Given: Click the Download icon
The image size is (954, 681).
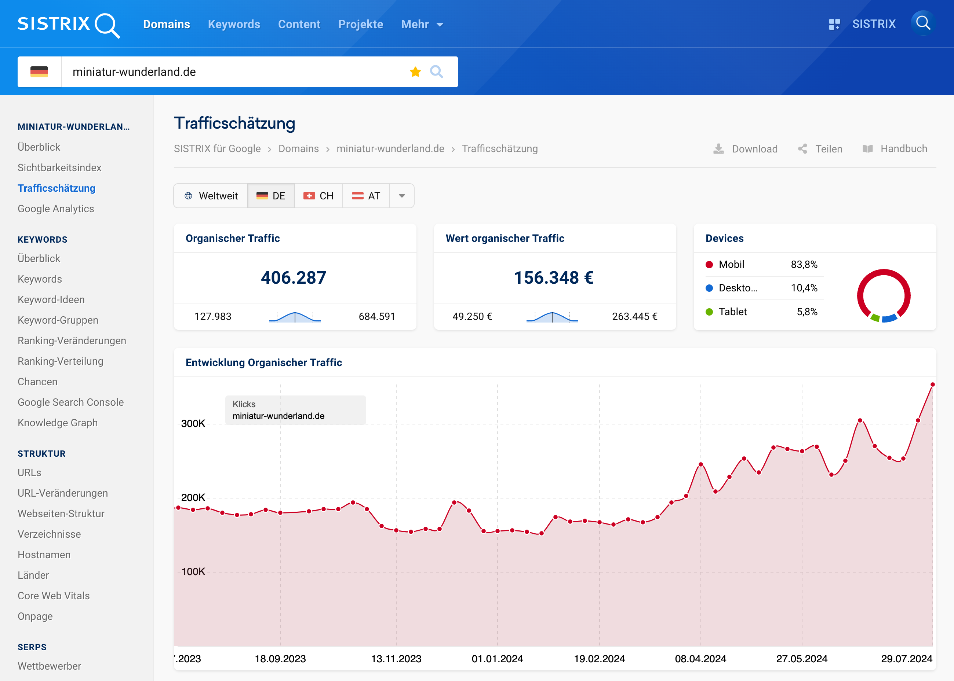Looking at the screenshot, I should pyautogui.click(x=718, y=149).
